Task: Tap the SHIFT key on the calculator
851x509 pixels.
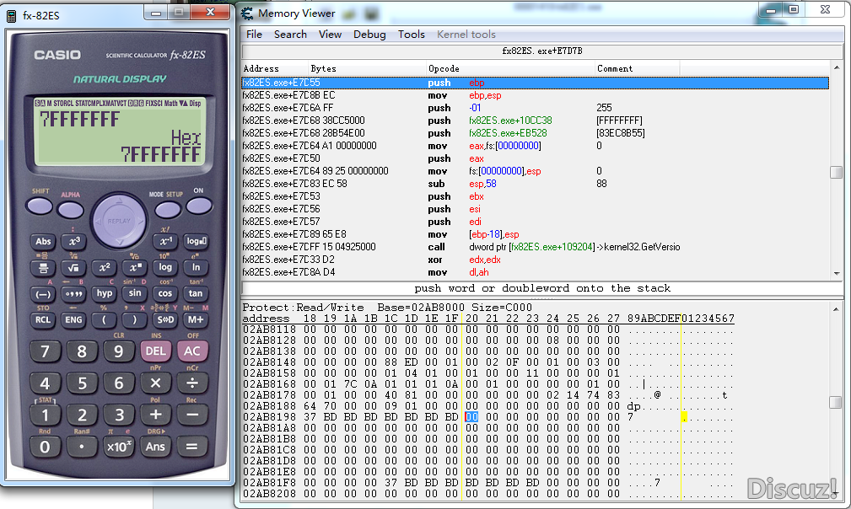Action: [40, 206]
